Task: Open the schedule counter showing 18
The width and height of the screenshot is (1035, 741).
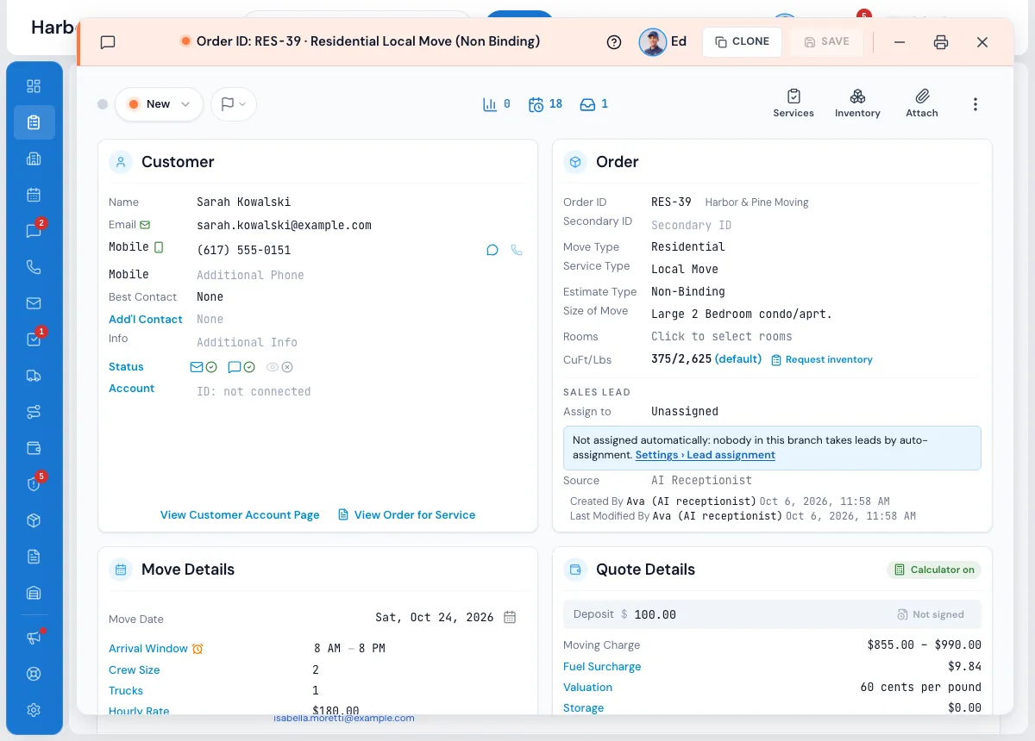Action: tap(546, 104)
